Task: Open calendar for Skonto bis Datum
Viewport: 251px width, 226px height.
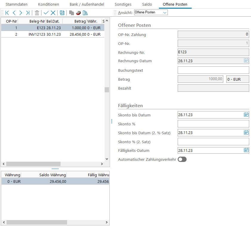Action: point(246,115)
